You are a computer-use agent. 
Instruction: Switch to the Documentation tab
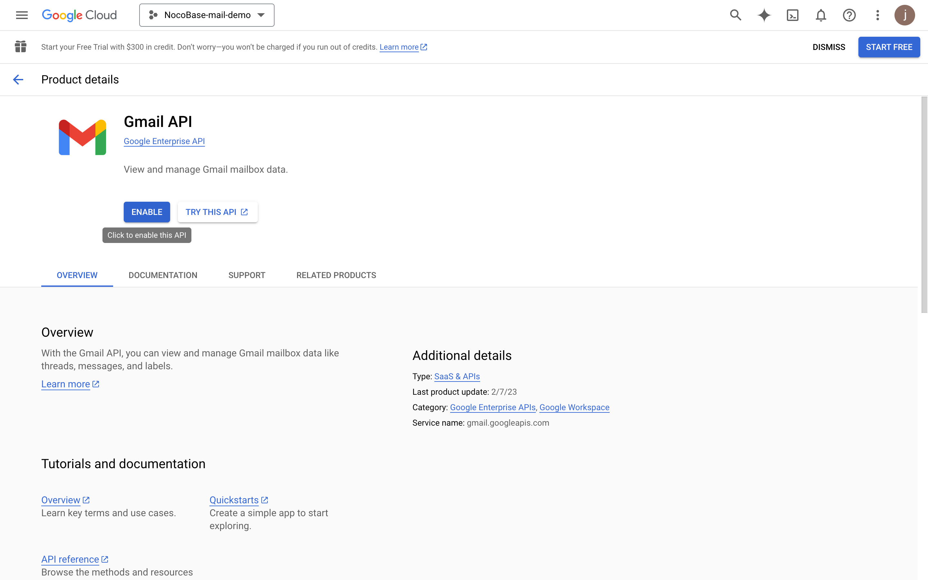pos(163,275)
